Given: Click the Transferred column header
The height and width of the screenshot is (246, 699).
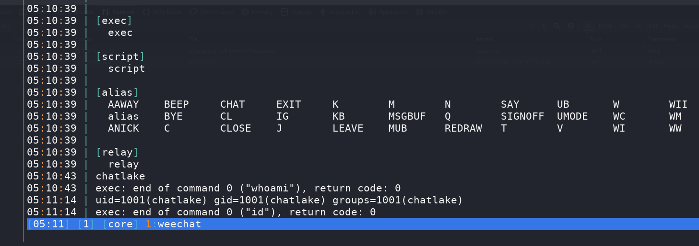Looking at the screenshot, I should click(x=661, y=39).
